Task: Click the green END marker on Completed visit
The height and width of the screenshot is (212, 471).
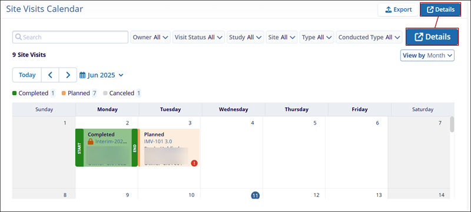Action: pos(135,147)
